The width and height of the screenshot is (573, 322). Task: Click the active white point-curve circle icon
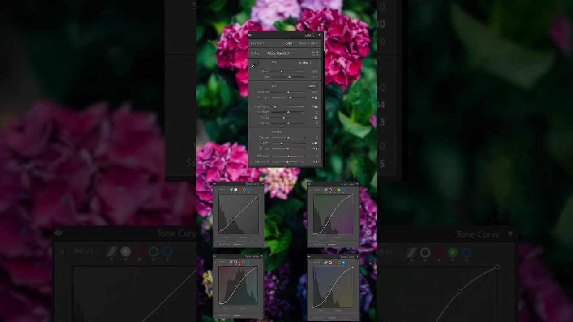tap(236, 190)
